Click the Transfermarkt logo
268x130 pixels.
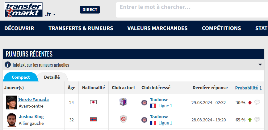tap(23, 10)
